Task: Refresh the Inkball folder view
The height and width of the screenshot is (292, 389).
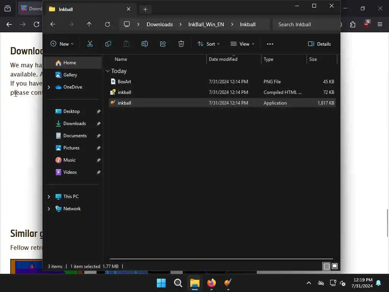Action: point(108,24)
